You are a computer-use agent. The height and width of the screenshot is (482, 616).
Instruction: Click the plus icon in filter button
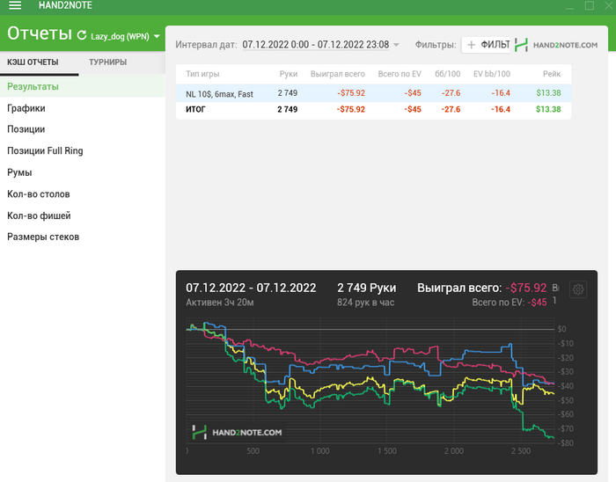pos(471,45)
